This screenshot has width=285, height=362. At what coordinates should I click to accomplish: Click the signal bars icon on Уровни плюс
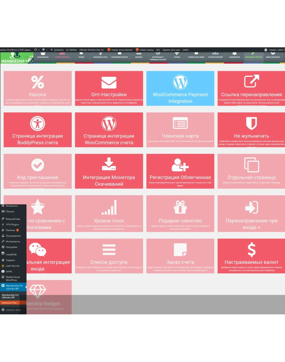(109, 207)
